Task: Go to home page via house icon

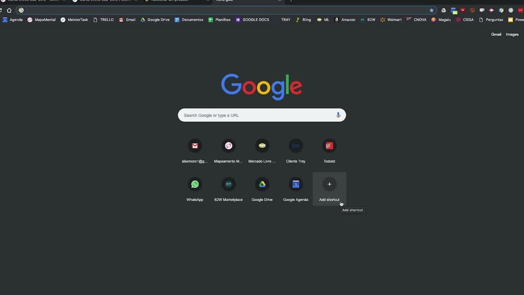Action: 9,10
